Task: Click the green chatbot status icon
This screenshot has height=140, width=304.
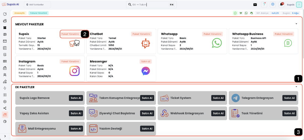Action: pos(235,13)
